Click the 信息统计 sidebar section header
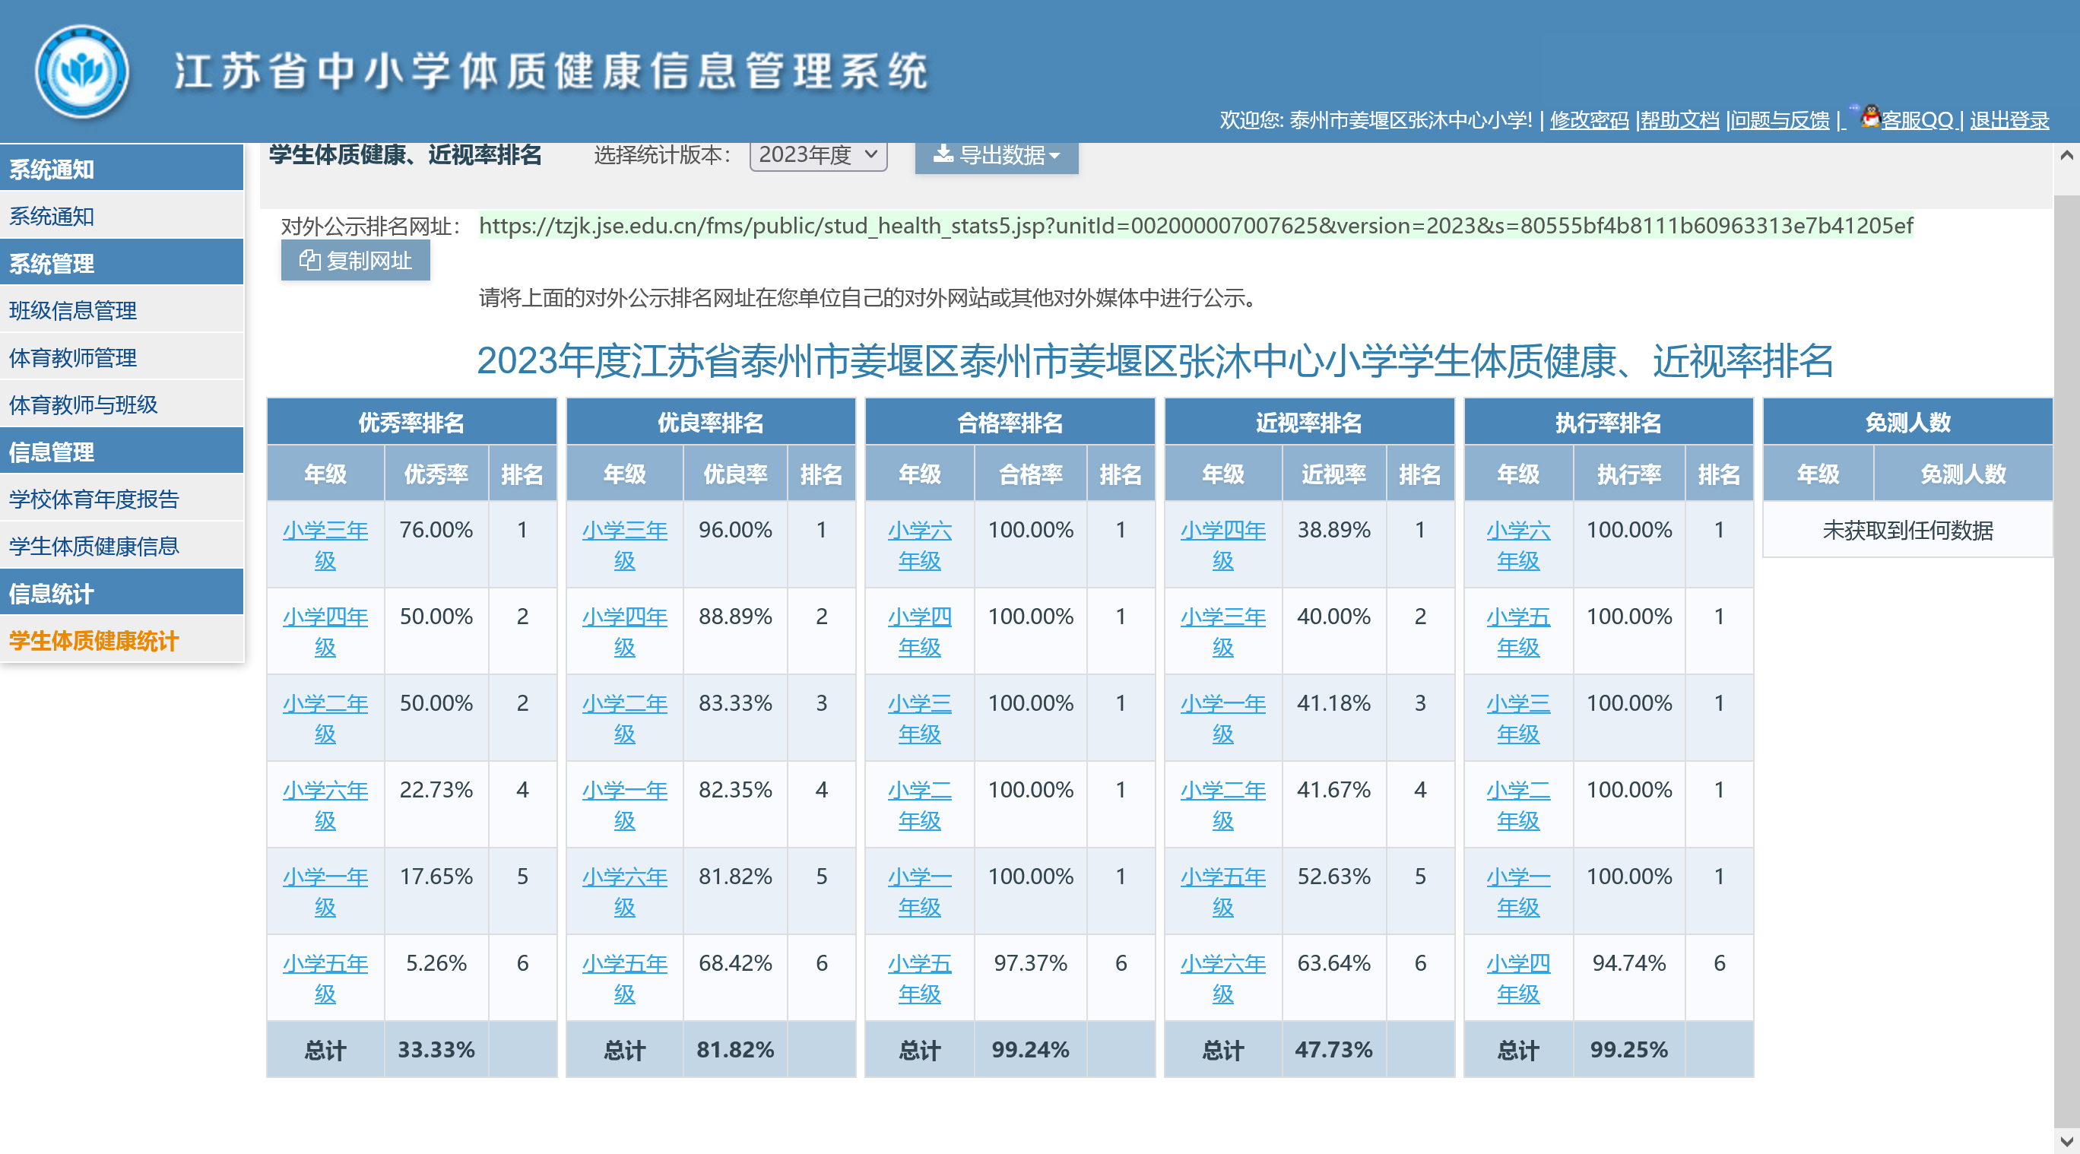This screenshot has height=1154, width=2080. click(121, 594)
